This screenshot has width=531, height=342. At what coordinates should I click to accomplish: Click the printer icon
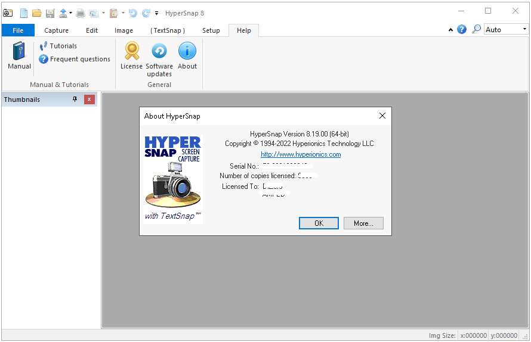[x=81, y=13]
